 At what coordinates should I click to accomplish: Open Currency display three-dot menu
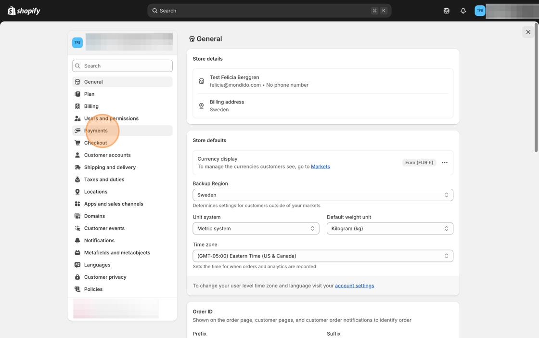pos(445,163)
